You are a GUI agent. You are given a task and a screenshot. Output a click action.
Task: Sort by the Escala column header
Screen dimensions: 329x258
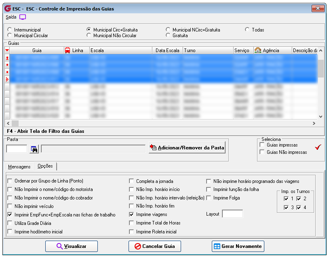click(121, 50)
